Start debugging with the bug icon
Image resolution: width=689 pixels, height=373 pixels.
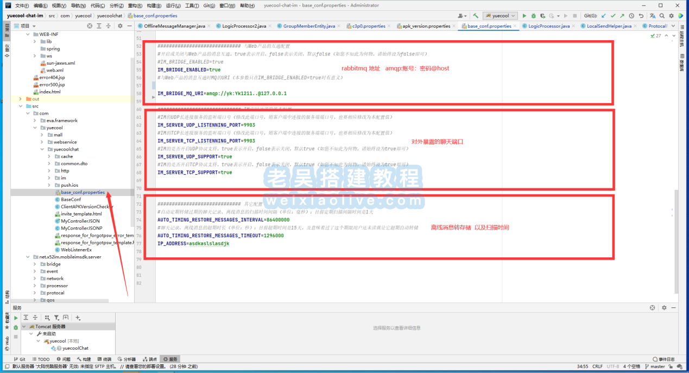click(x=534, y=16)
